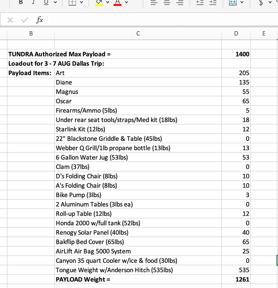The width and height of the screenshot is (278, 288).
Task: Expand the borders dropdown arrow
Action: [82, 3]
